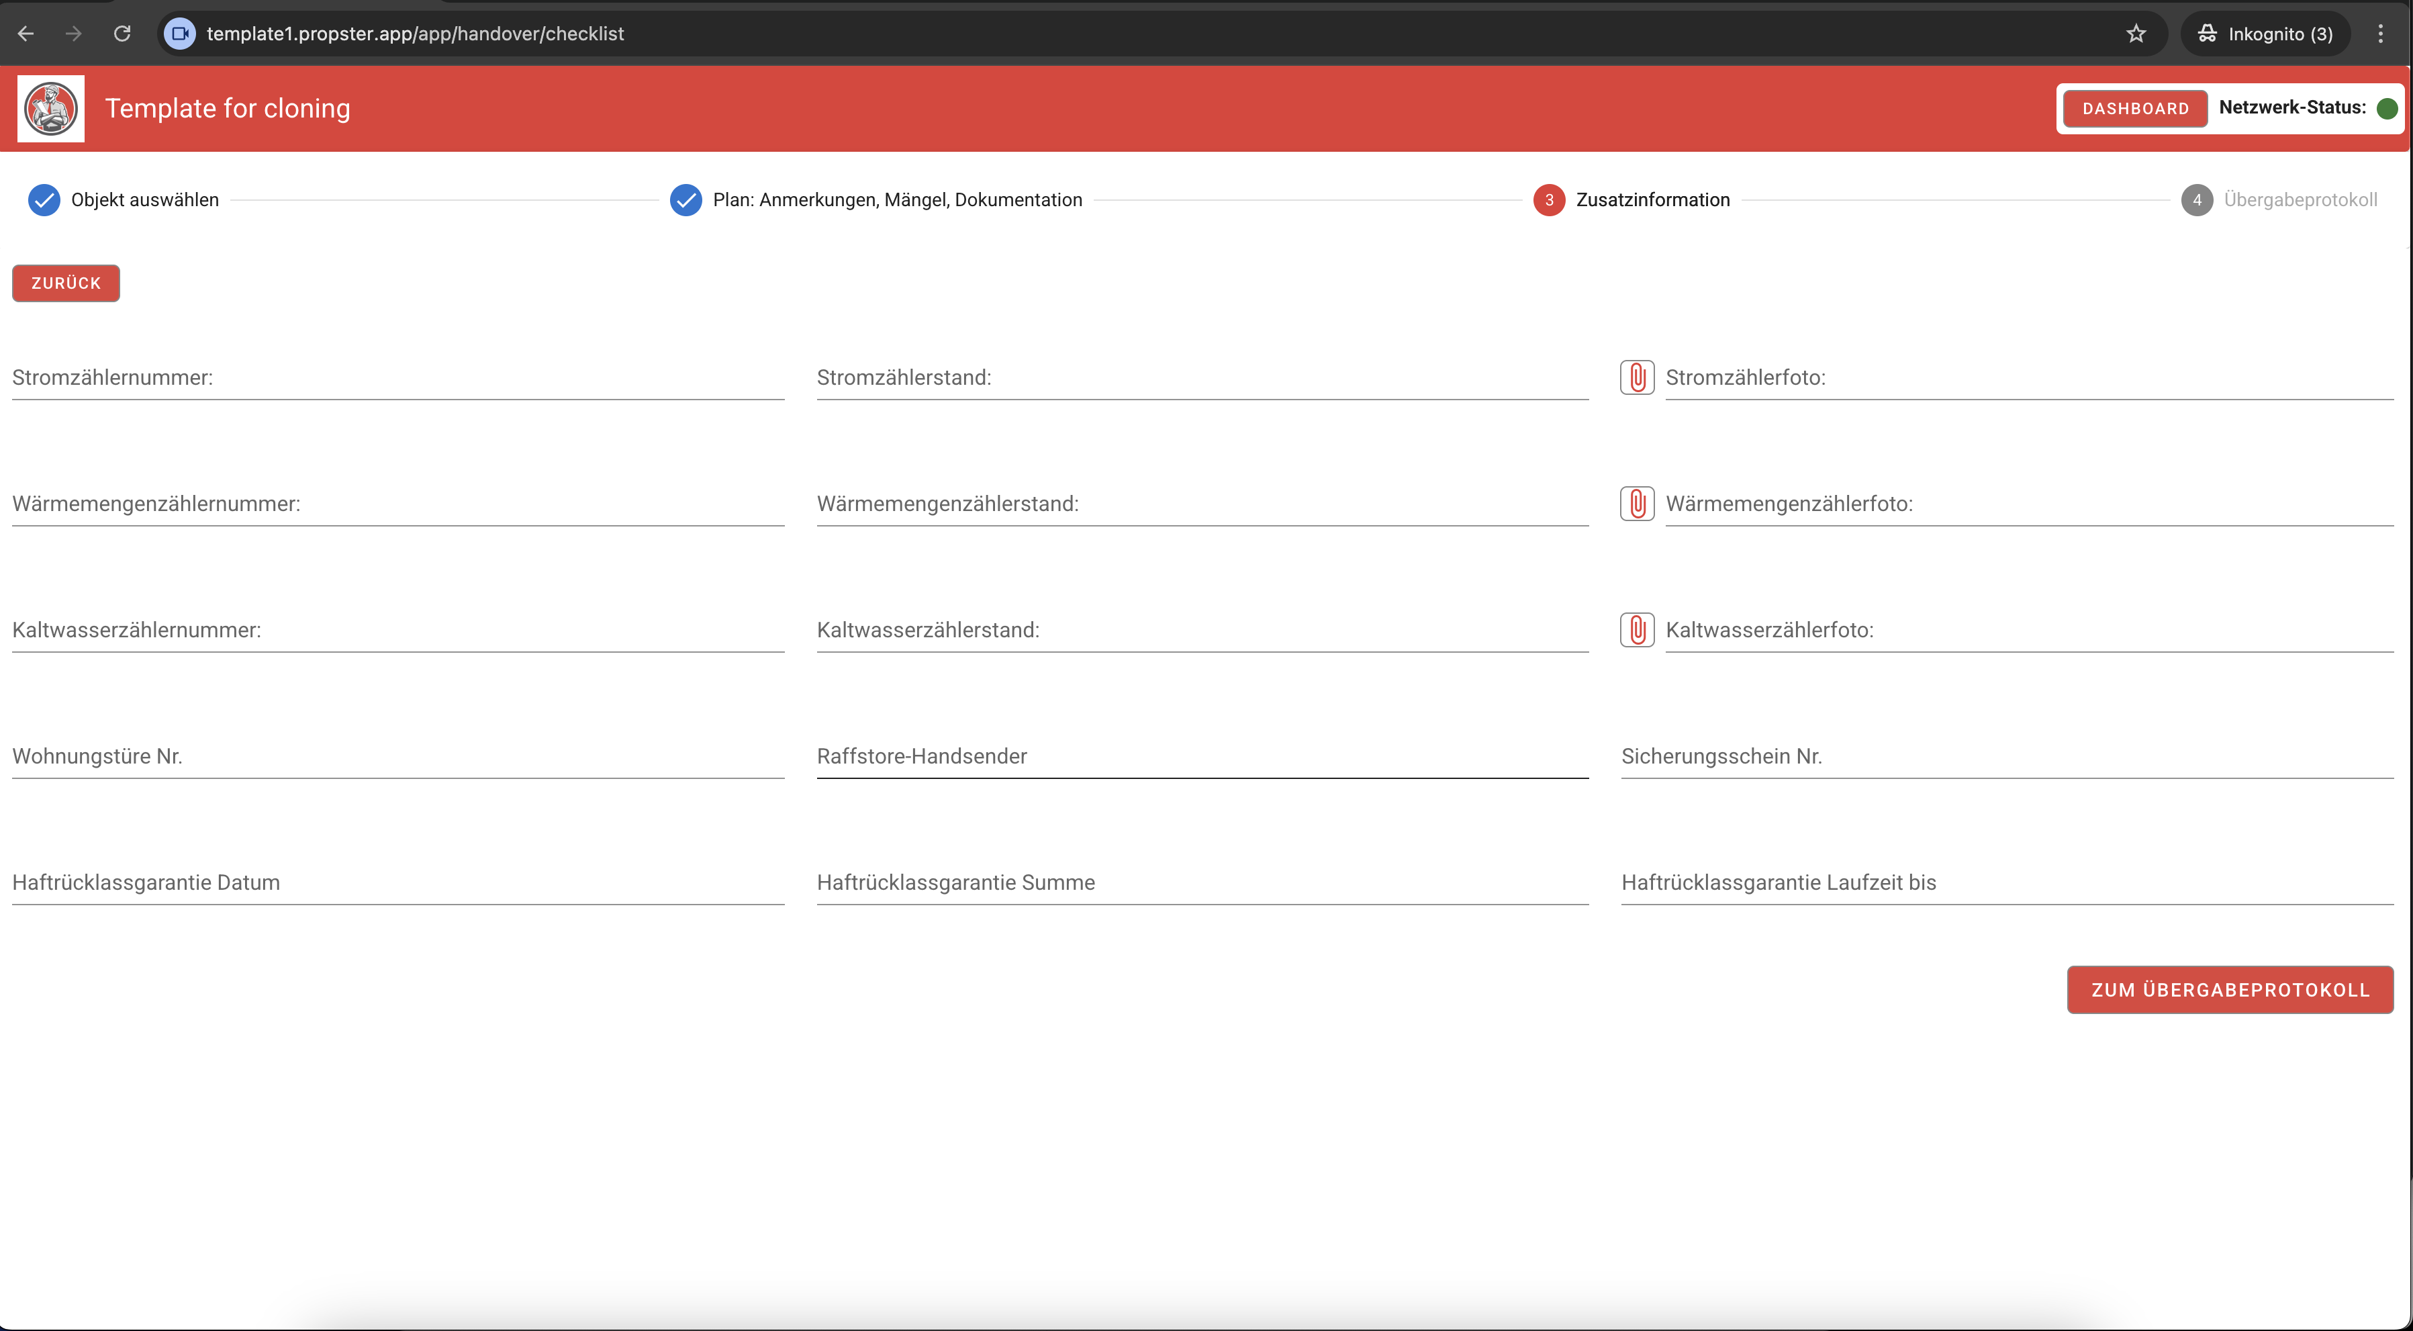Focus the Stromzählernummer input field
This screenshot has height=1331, width=2413.
click(397, 378)
